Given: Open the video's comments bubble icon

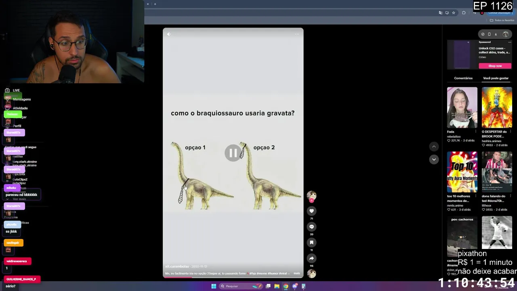Looking at the screenshot, I should [311, 227].
